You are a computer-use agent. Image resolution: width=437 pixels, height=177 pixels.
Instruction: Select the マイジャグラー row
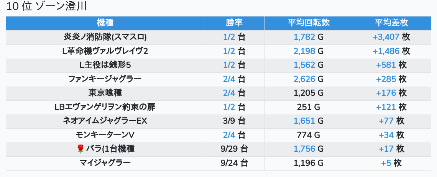click(105, 163)
